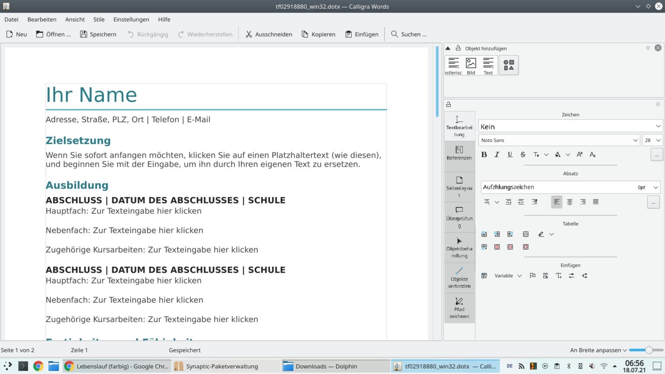
Task: Lock the Objekt hinzufügen docker
Action: click(457, 48)
